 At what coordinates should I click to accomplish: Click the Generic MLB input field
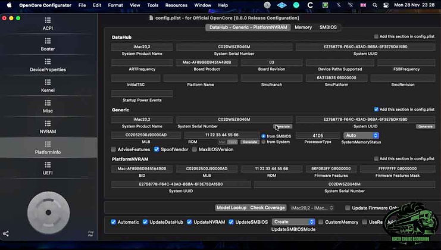pyautogui.click(x=146, y=135)
